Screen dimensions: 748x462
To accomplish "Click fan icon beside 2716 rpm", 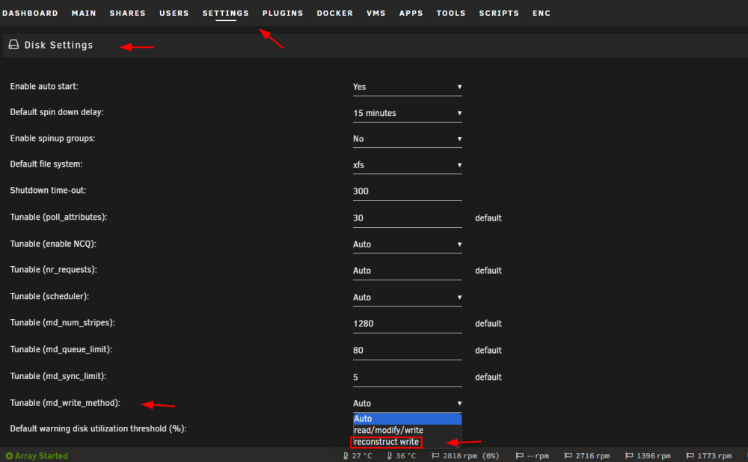I will 568,456.
